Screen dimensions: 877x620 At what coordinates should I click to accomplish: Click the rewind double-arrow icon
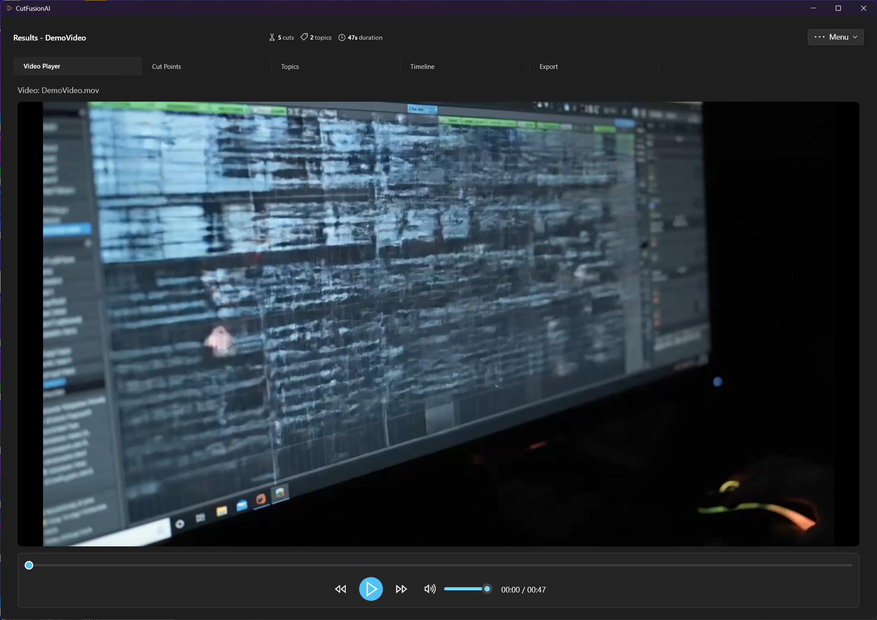340,589
